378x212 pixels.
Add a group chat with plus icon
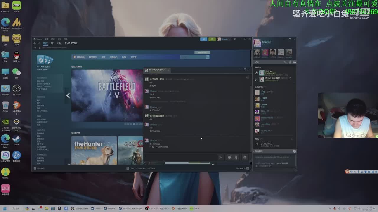tap(294, 151)
